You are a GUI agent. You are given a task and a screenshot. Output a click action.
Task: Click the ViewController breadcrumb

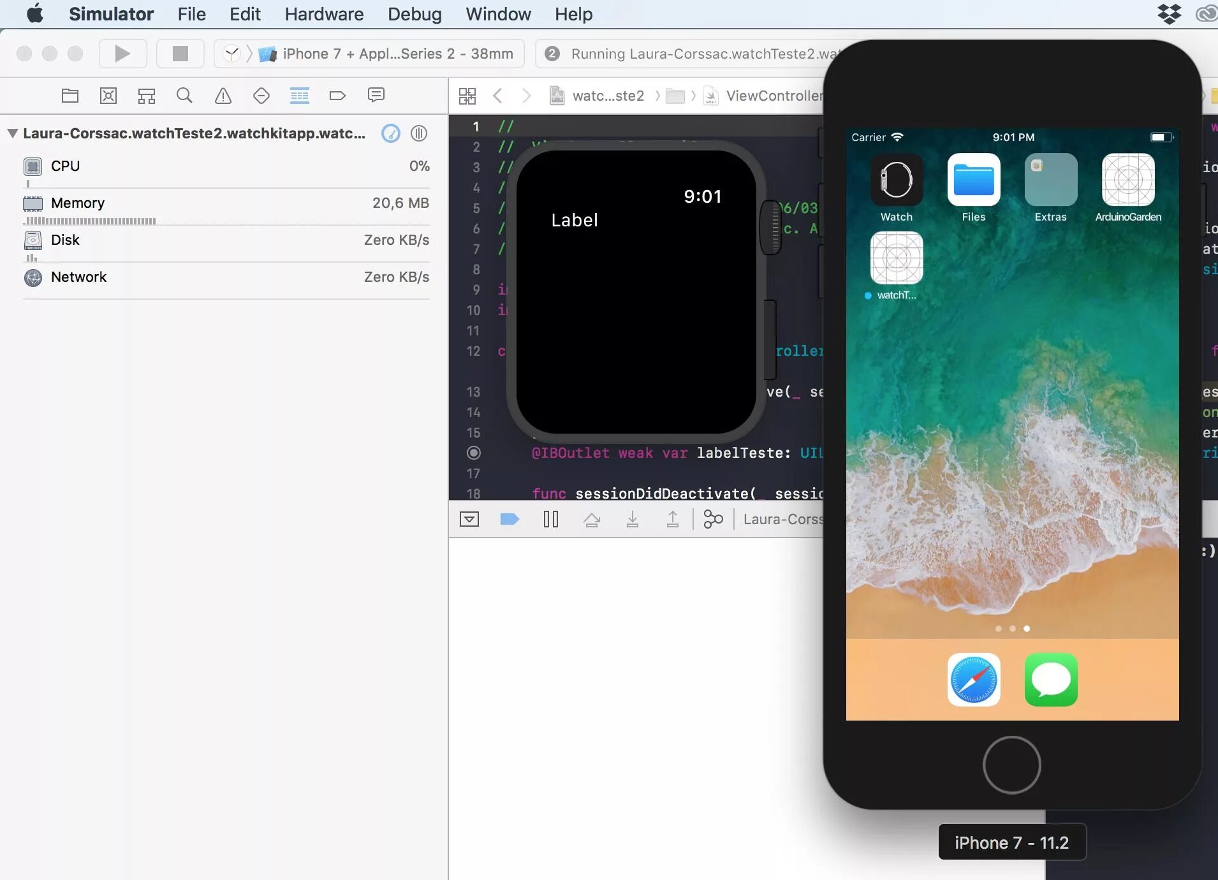tap(764, 96)
